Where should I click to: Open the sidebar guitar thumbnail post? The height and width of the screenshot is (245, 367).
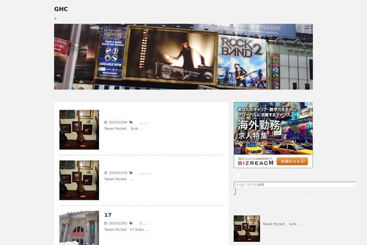pos(247,228)
